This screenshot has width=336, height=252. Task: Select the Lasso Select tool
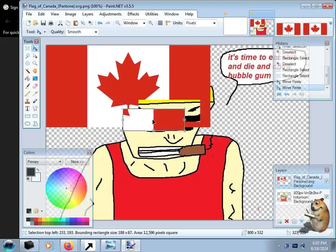coord(28,56)
